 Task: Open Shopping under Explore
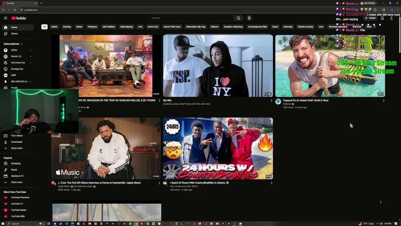[18, 164]
